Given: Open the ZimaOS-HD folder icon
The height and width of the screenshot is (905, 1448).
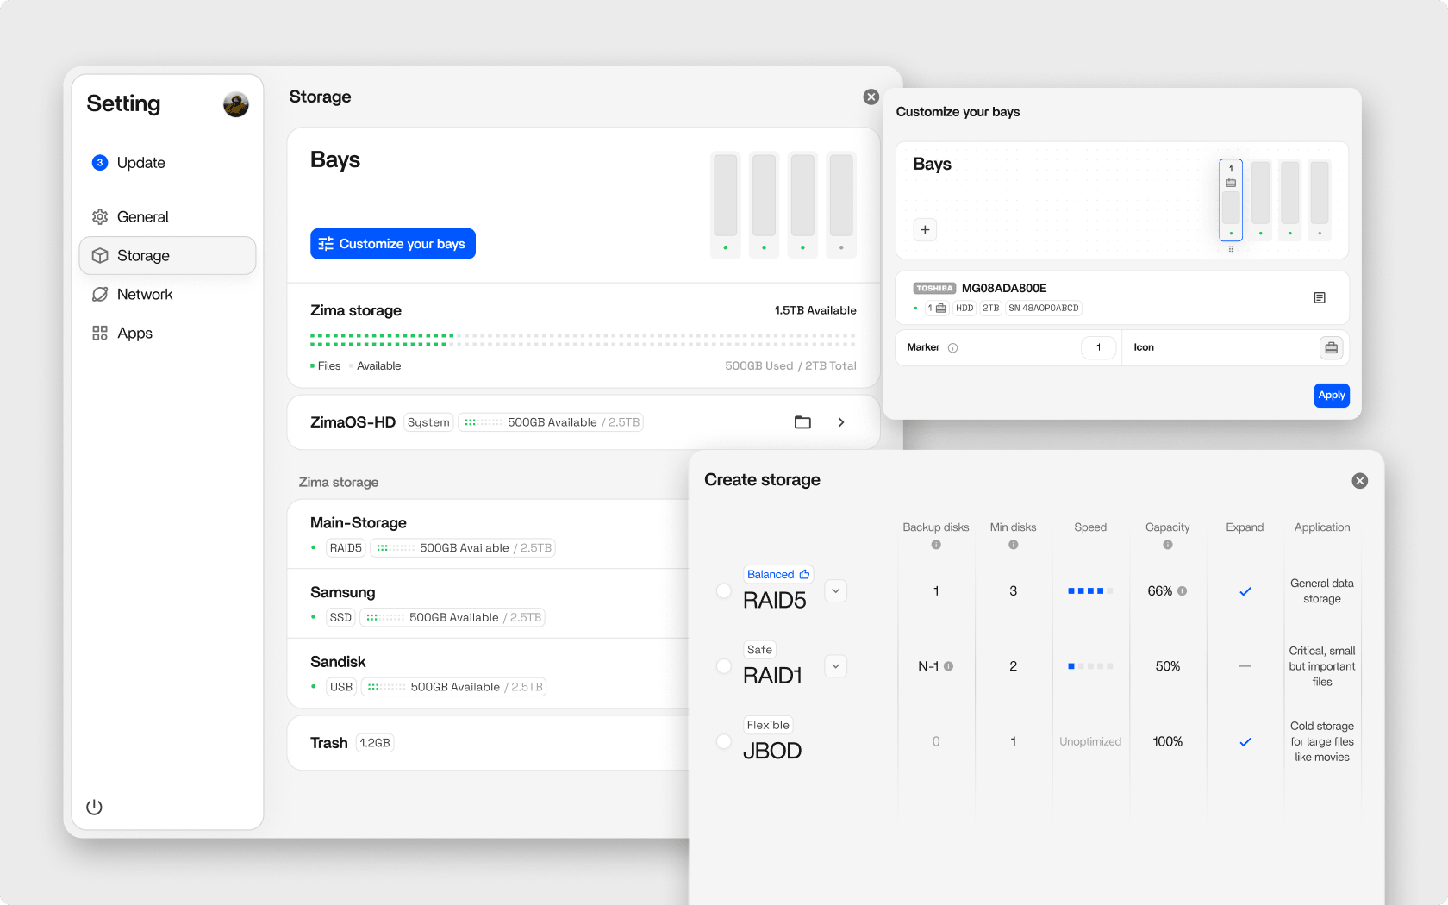Looking at the screenshot, I should pos(802,422).
